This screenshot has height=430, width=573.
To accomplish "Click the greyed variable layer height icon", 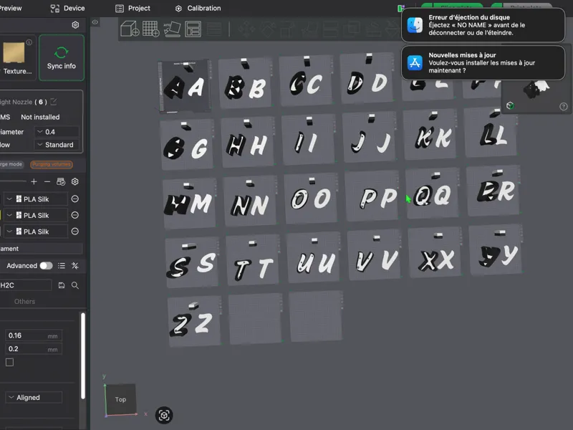I will click(x=214, y=29).
